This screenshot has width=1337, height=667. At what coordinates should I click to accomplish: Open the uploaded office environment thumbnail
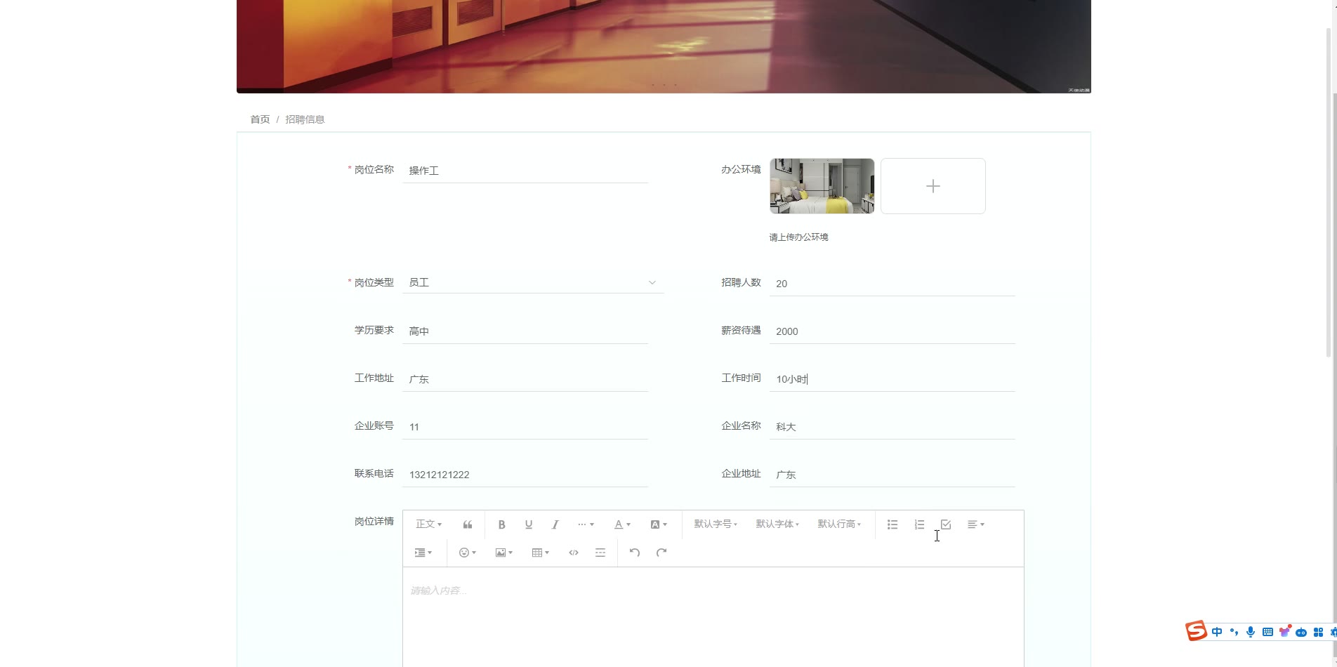tap(822, 186)
